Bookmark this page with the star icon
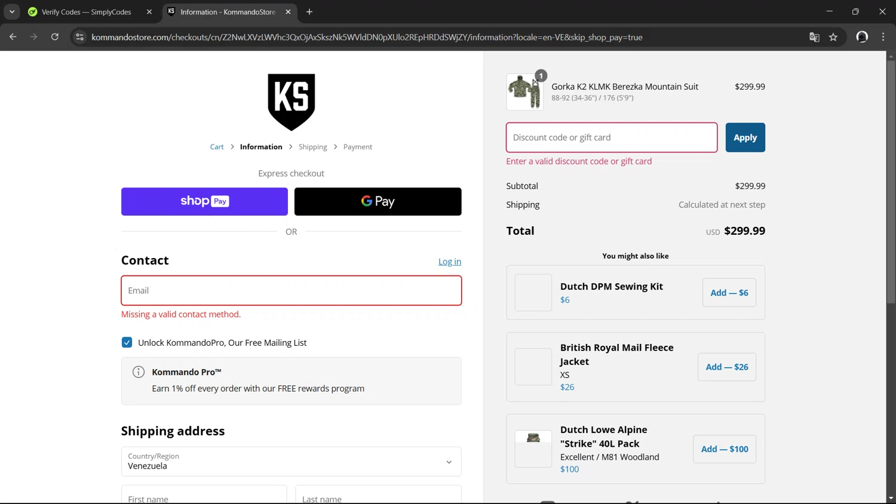Screen dimensions: 896x504 pyautogui.click(x=833, y=37)
